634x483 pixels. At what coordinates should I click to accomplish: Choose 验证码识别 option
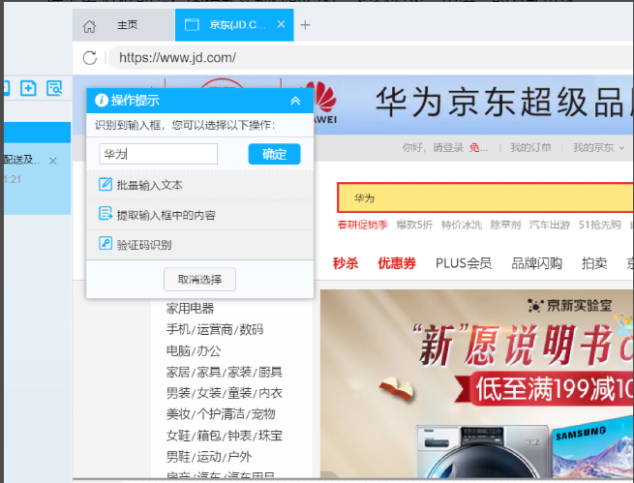[200, 245]
